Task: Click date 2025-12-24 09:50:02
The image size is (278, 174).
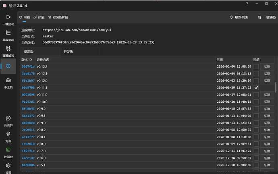Action: pyautogui.click(x=234, y=158)
